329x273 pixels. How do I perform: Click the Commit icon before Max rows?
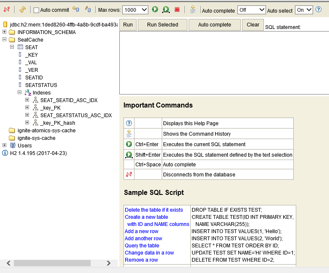click(88, 9)
